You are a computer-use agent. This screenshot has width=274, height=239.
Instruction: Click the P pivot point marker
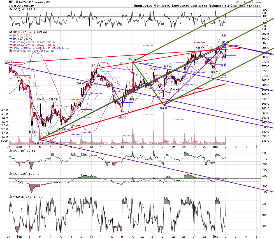point(224,55)
